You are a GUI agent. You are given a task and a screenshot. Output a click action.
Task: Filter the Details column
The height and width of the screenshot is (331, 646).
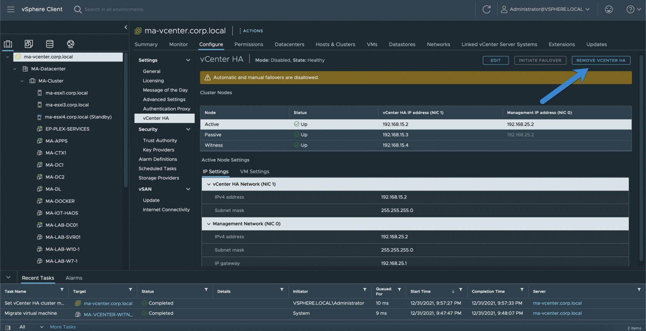click(282, 290)
